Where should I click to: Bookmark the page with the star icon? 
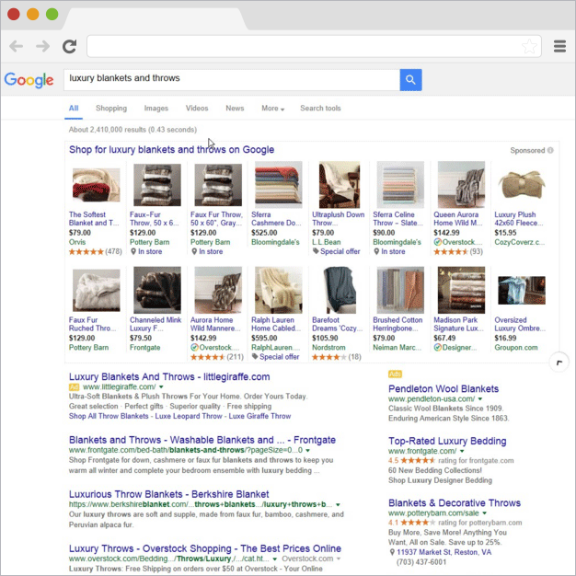[x=529, y=46]
